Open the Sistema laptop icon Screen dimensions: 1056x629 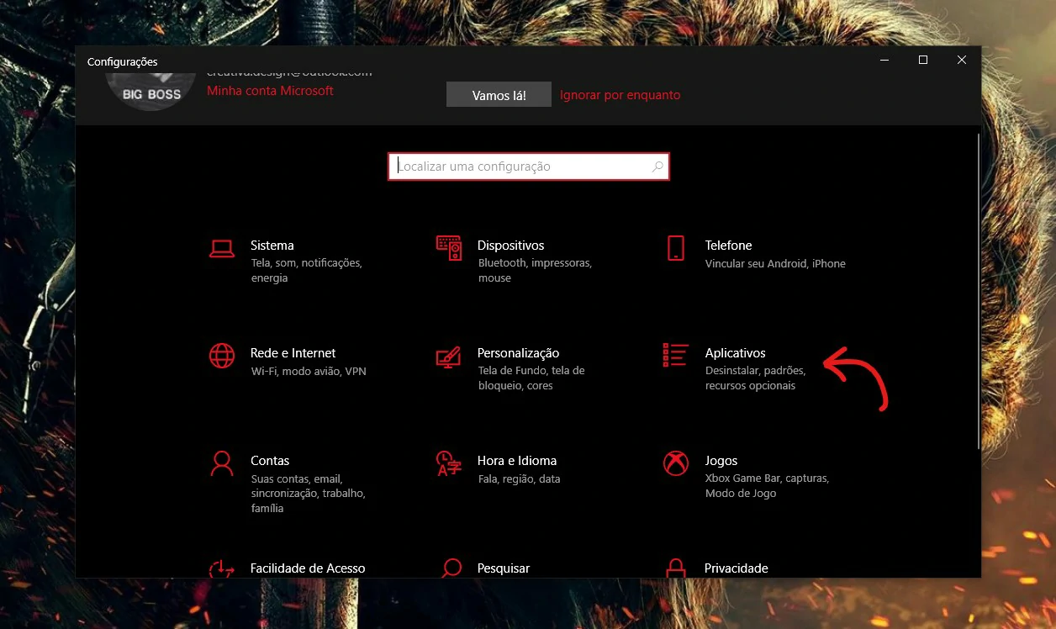(x=222, y=248)
